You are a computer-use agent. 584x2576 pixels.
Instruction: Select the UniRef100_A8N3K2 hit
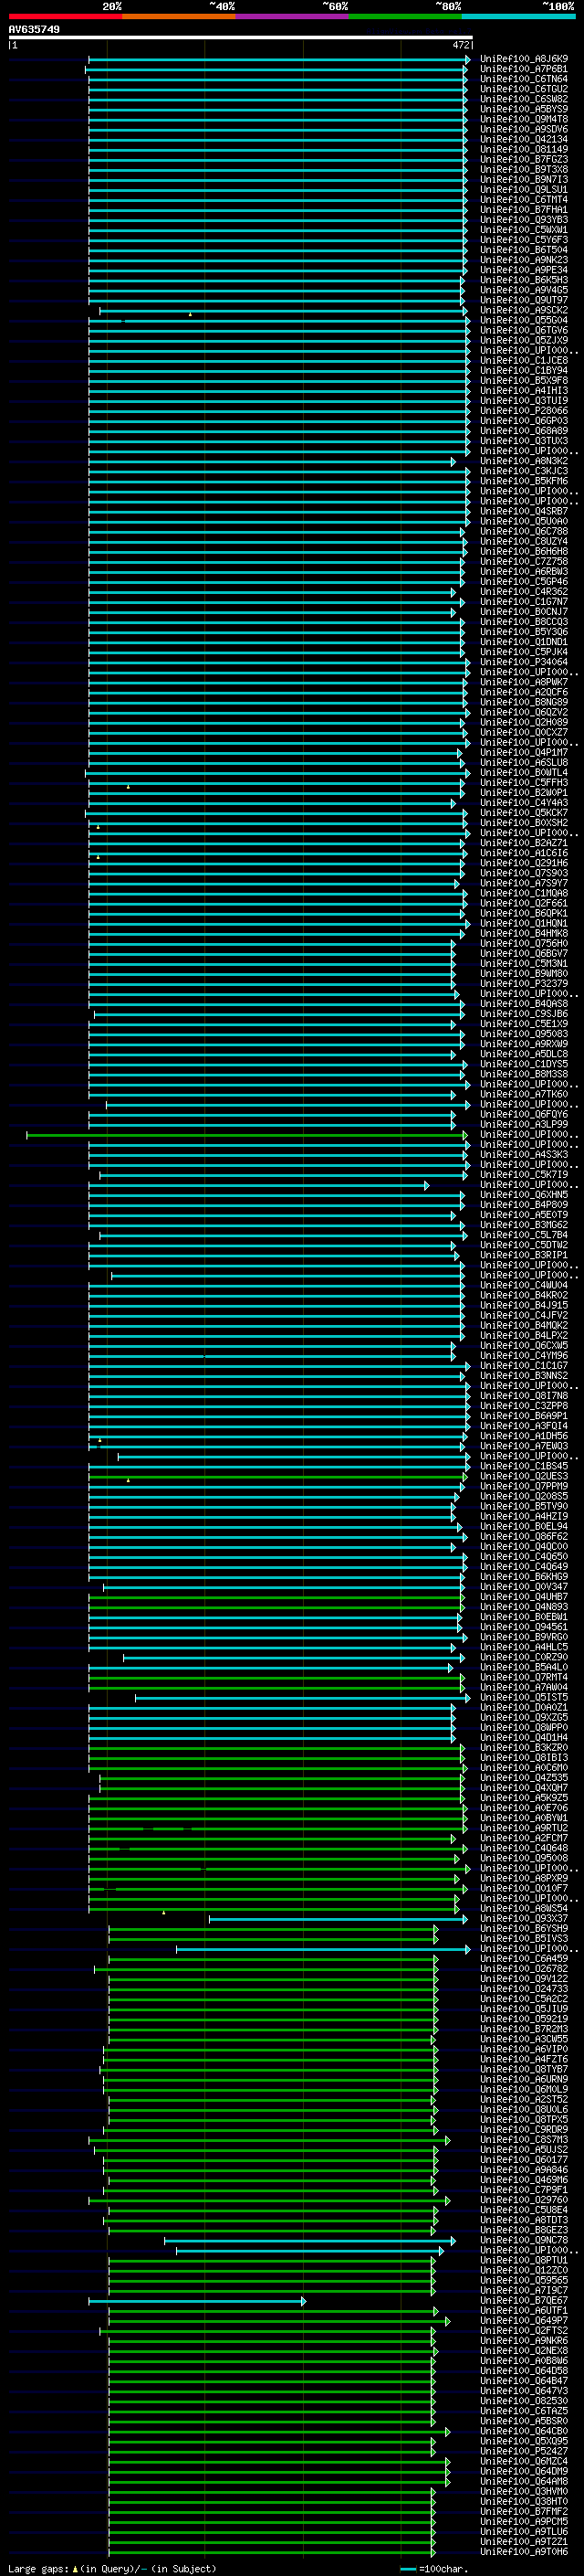tap(524, 461)
